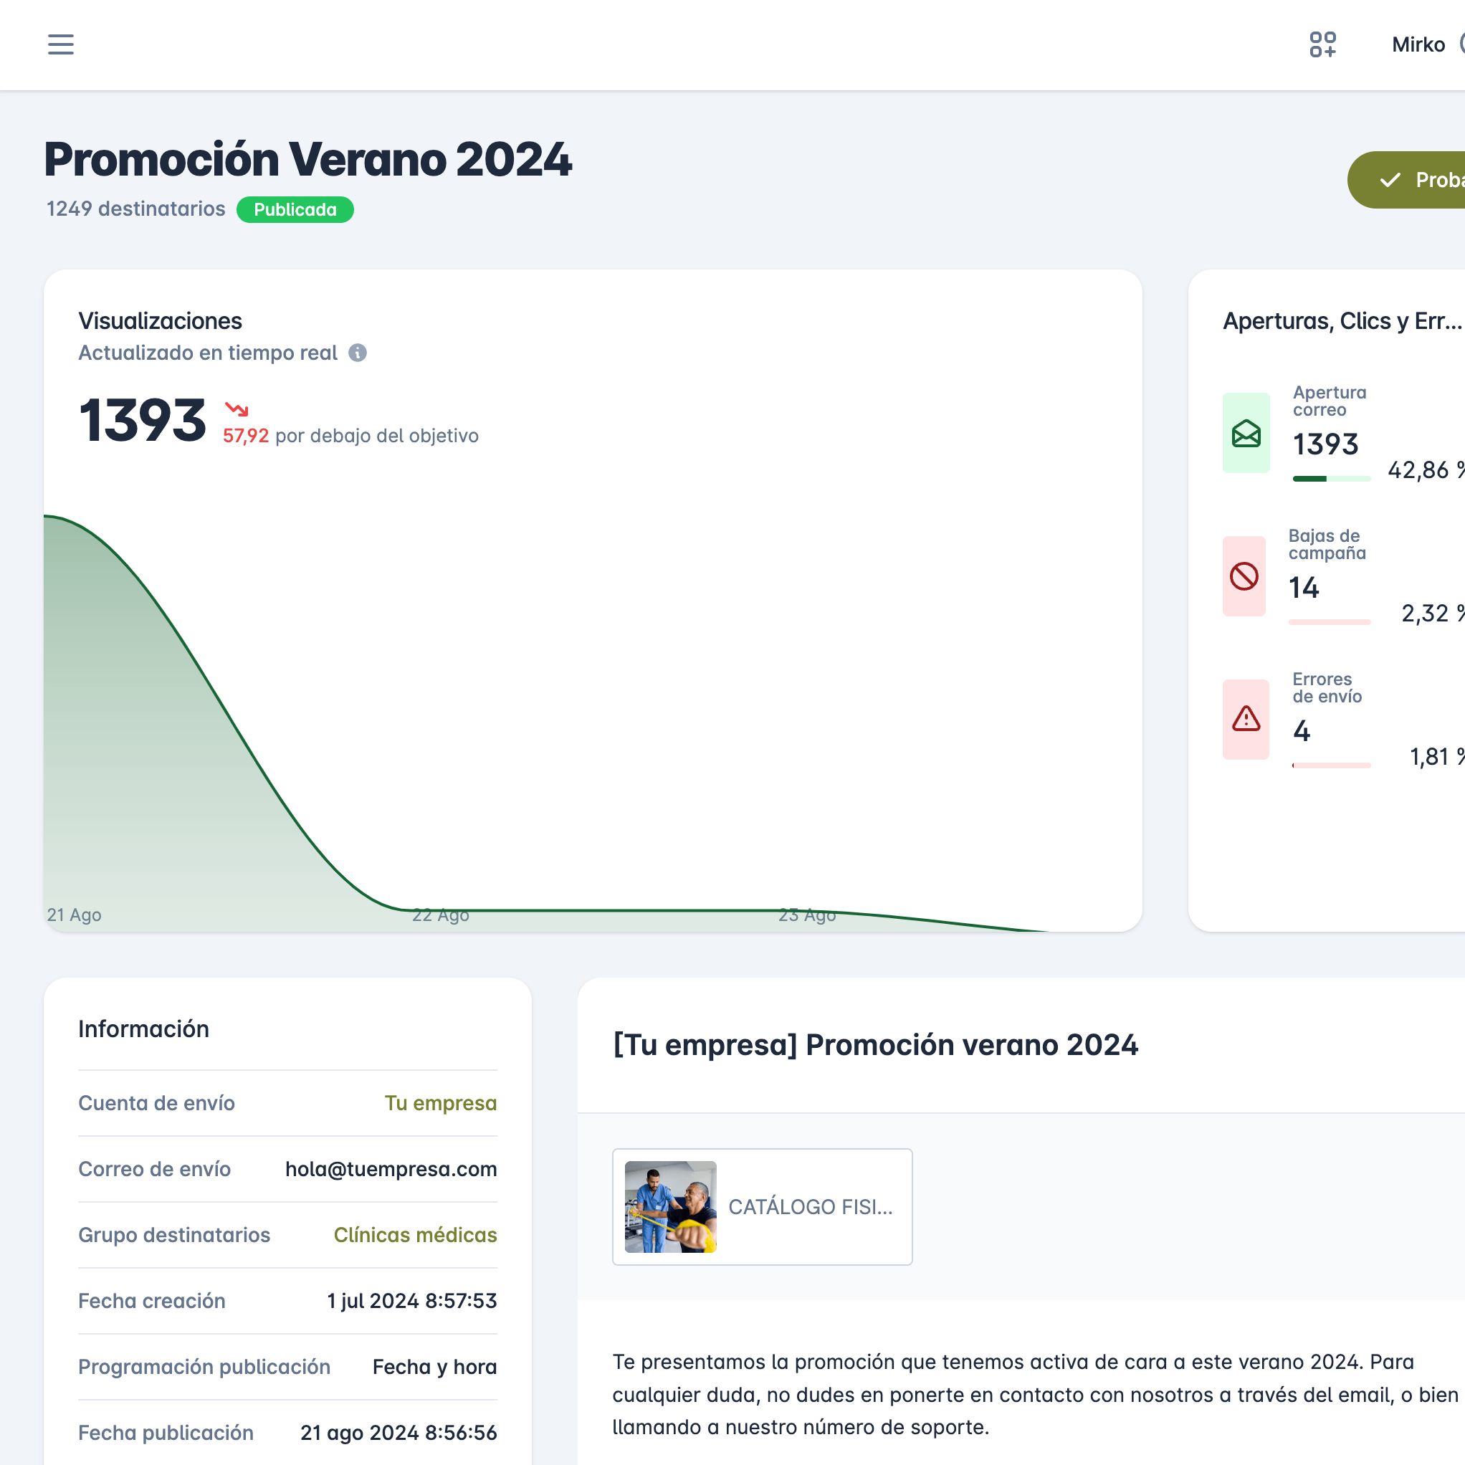Image resolution: width=1465 pixels, height=1465 pixels.
Task: Click the sending errors warning triangle icon
Action: pyautogui.click(x=1246, y=719)
